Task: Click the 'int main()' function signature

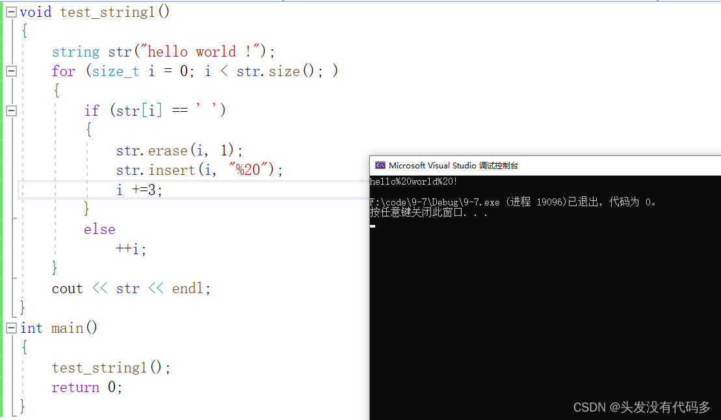Action: click(x=59, y=328)
